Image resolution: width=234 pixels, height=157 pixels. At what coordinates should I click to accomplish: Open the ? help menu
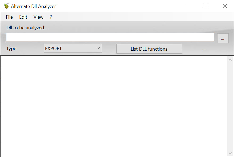pos(51,17)
